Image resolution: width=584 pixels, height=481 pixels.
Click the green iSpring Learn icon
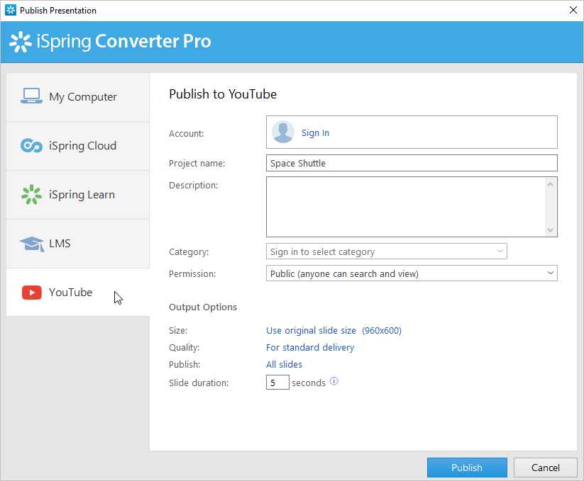(x=31, y=194)
